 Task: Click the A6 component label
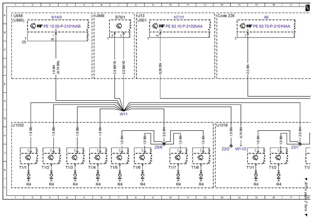266,17
